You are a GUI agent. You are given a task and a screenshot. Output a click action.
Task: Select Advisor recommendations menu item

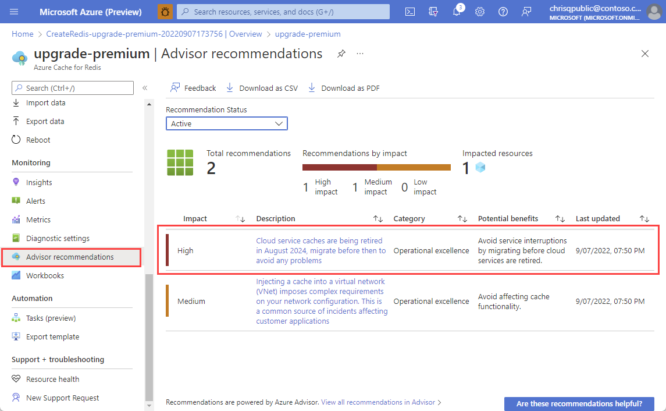tap(72, 257)
